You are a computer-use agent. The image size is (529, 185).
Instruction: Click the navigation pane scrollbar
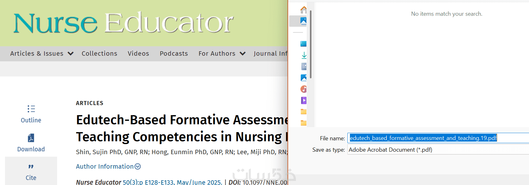[311, 44]
